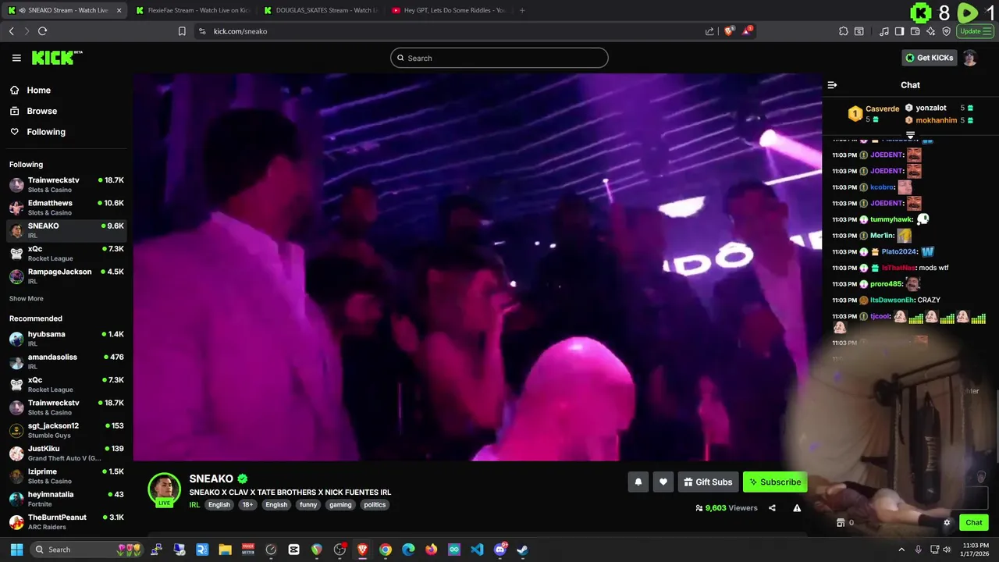The width and height of the screenshot is (999, 562).
Task: Bookmark this page icon
Action: point(182,31)
